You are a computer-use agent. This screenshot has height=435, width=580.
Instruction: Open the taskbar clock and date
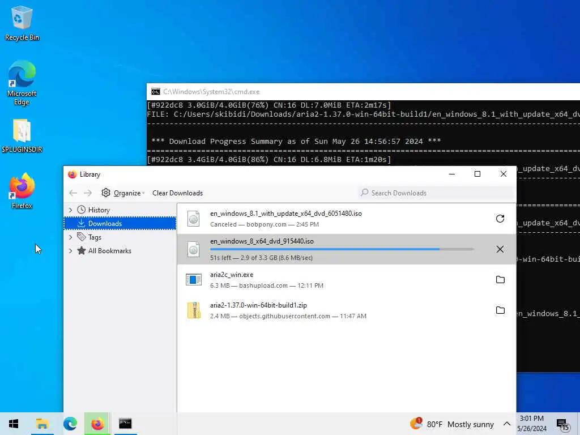[532, 424]
